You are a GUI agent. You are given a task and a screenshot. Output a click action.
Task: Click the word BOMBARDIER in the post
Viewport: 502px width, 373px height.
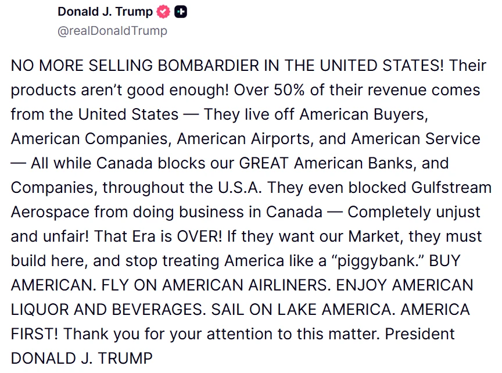209,66
